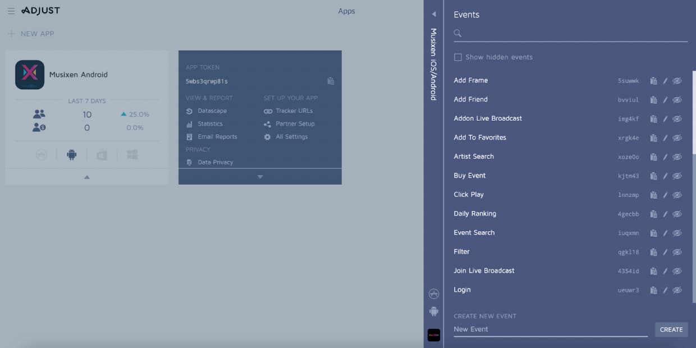Edit the Filter event

coord(665,253)
